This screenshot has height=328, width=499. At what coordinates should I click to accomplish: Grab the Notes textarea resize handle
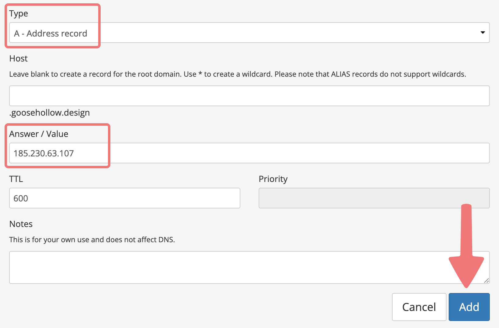[486, 281]
